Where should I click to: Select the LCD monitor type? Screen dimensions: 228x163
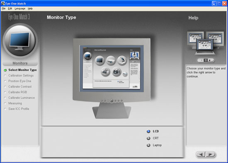tap(153, 131)
